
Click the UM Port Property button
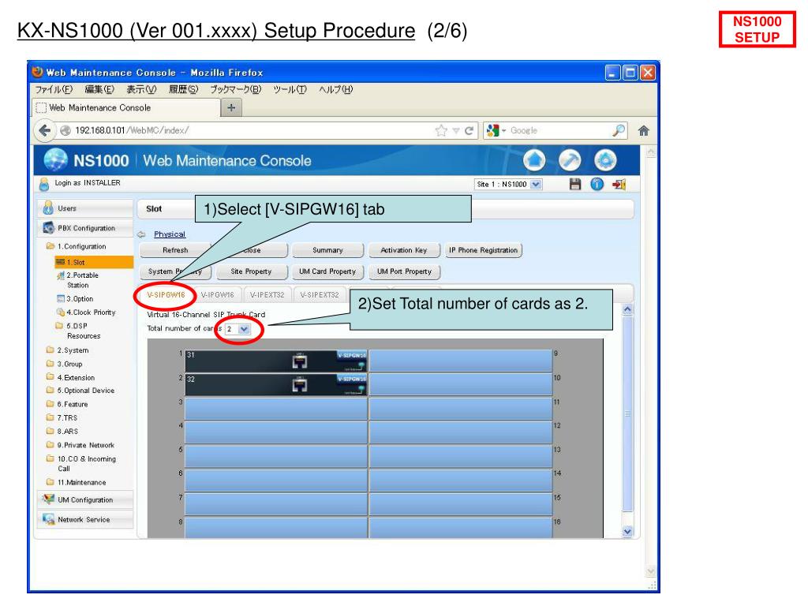405,271
